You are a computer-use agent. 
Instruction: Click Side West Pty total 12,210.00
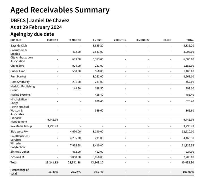188,131
